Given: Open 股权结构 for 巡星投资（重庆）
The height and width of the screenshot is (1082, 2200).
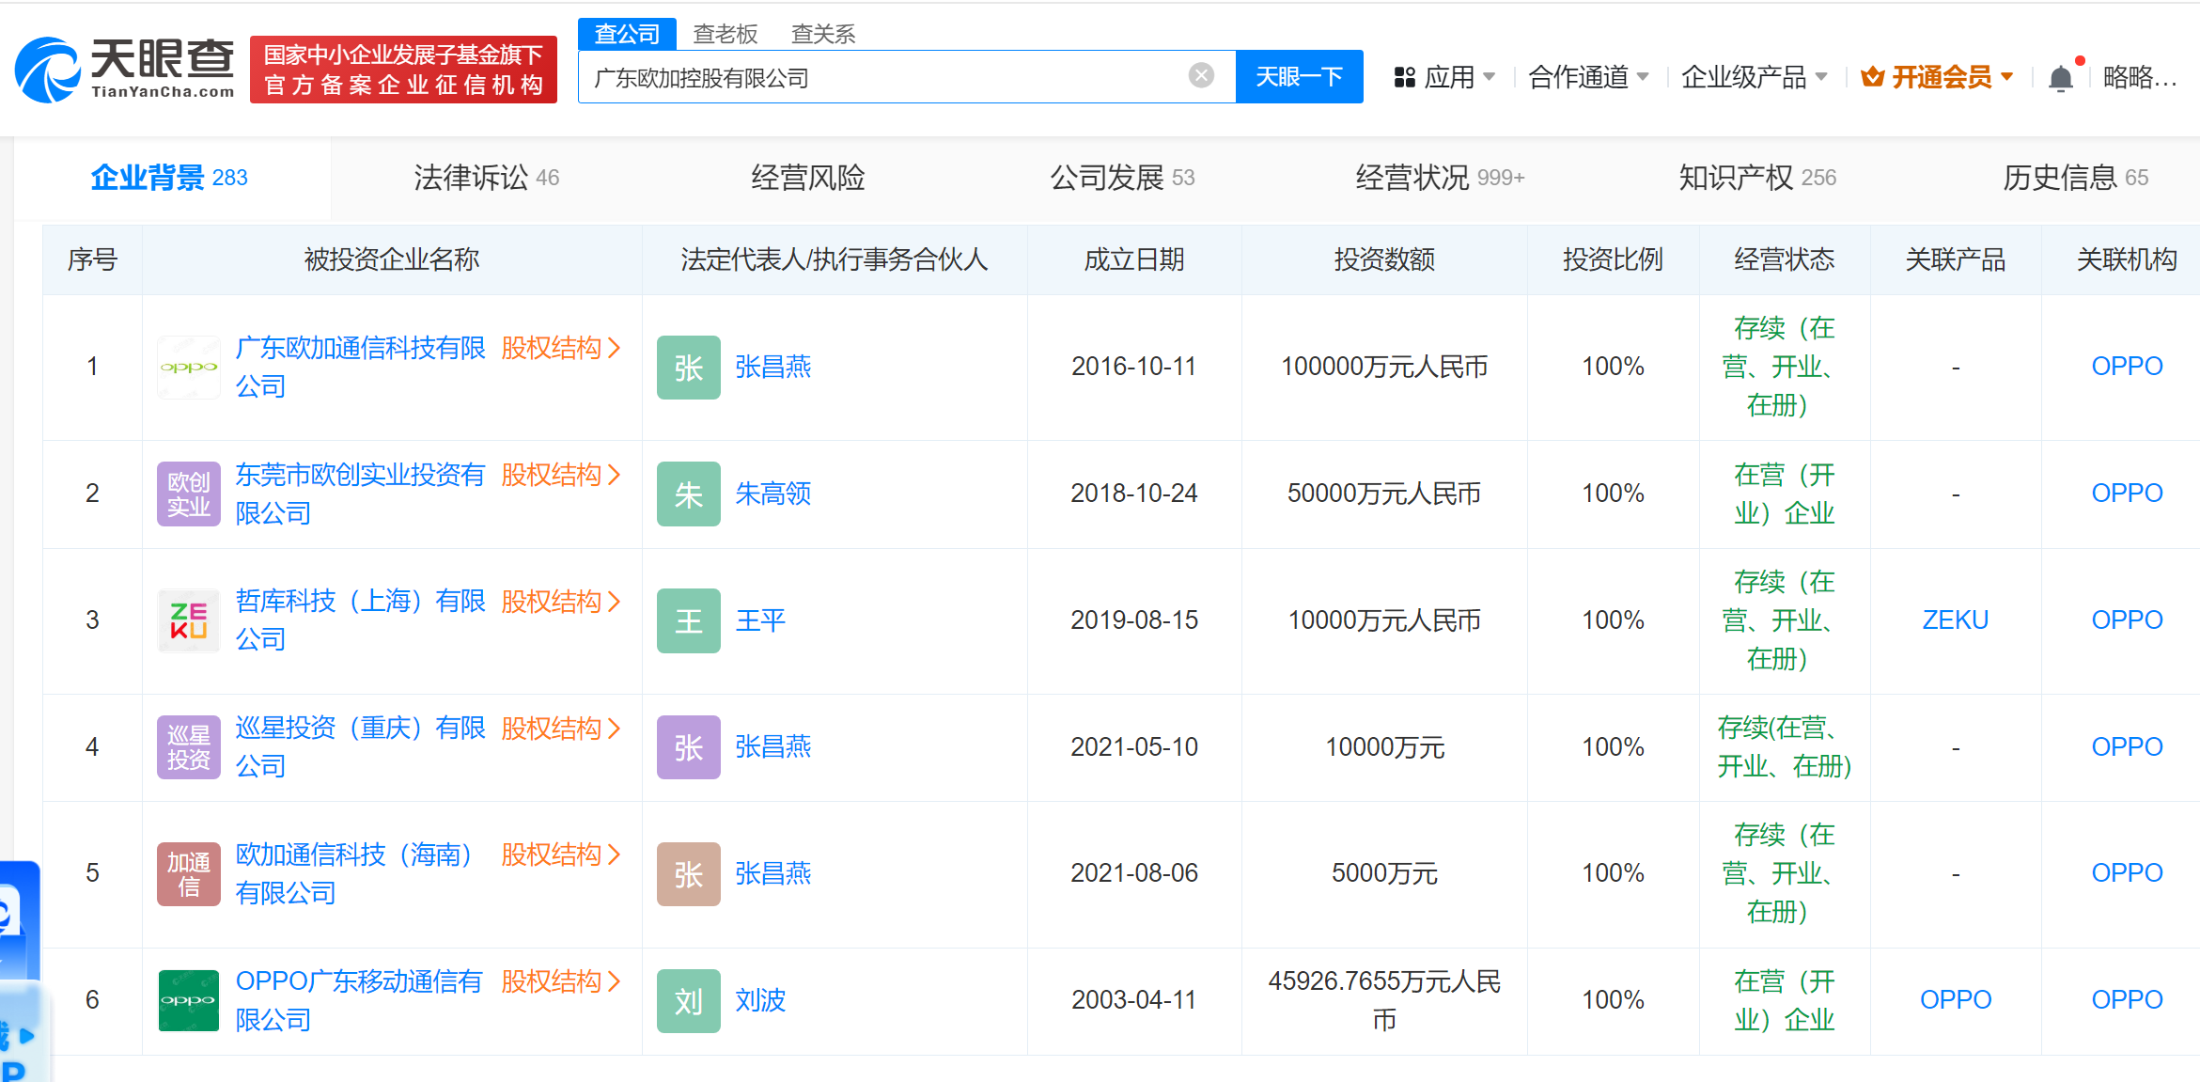Looking at the screenshot, I should pos(561,728).
